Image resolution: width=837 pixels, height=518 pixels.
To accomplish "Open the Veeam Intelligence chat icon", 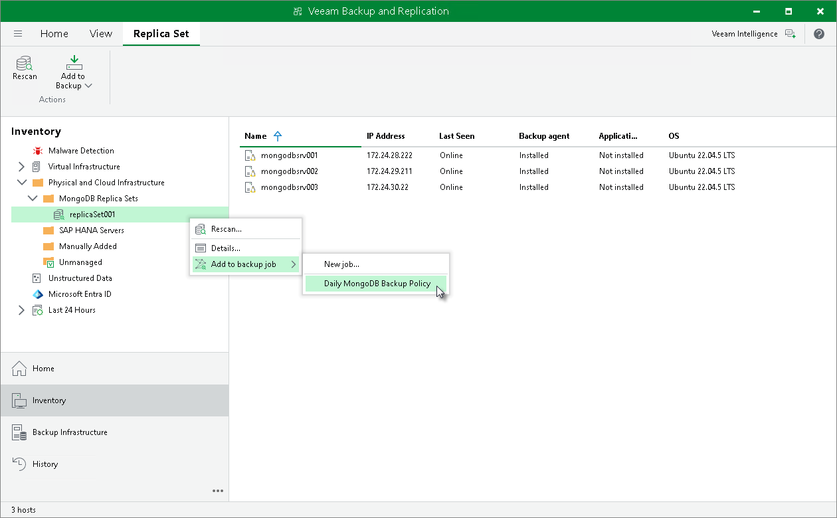I will click(x=790, y=34).
